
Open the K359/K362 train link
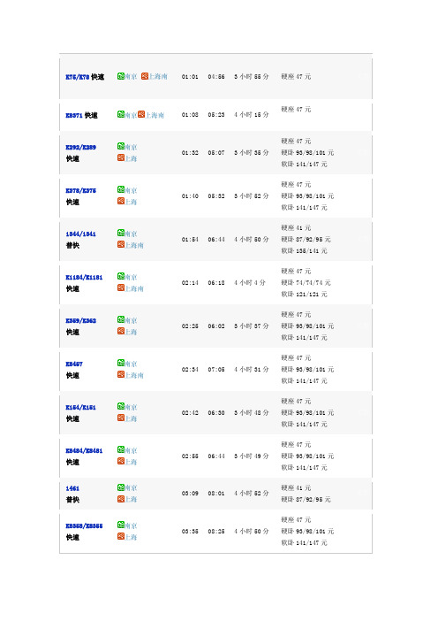point(80,320)
